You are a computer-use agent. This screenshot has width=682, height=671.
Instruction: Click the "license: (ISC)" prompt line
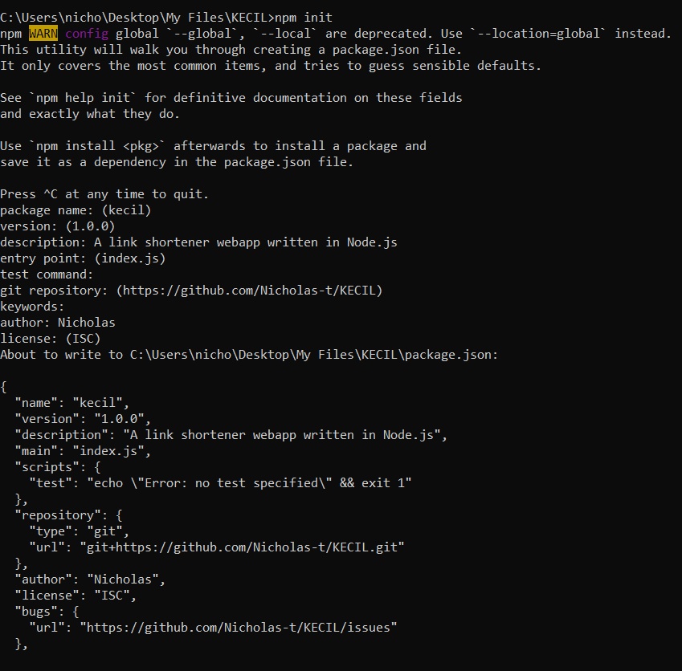click(x=51, y=339)
